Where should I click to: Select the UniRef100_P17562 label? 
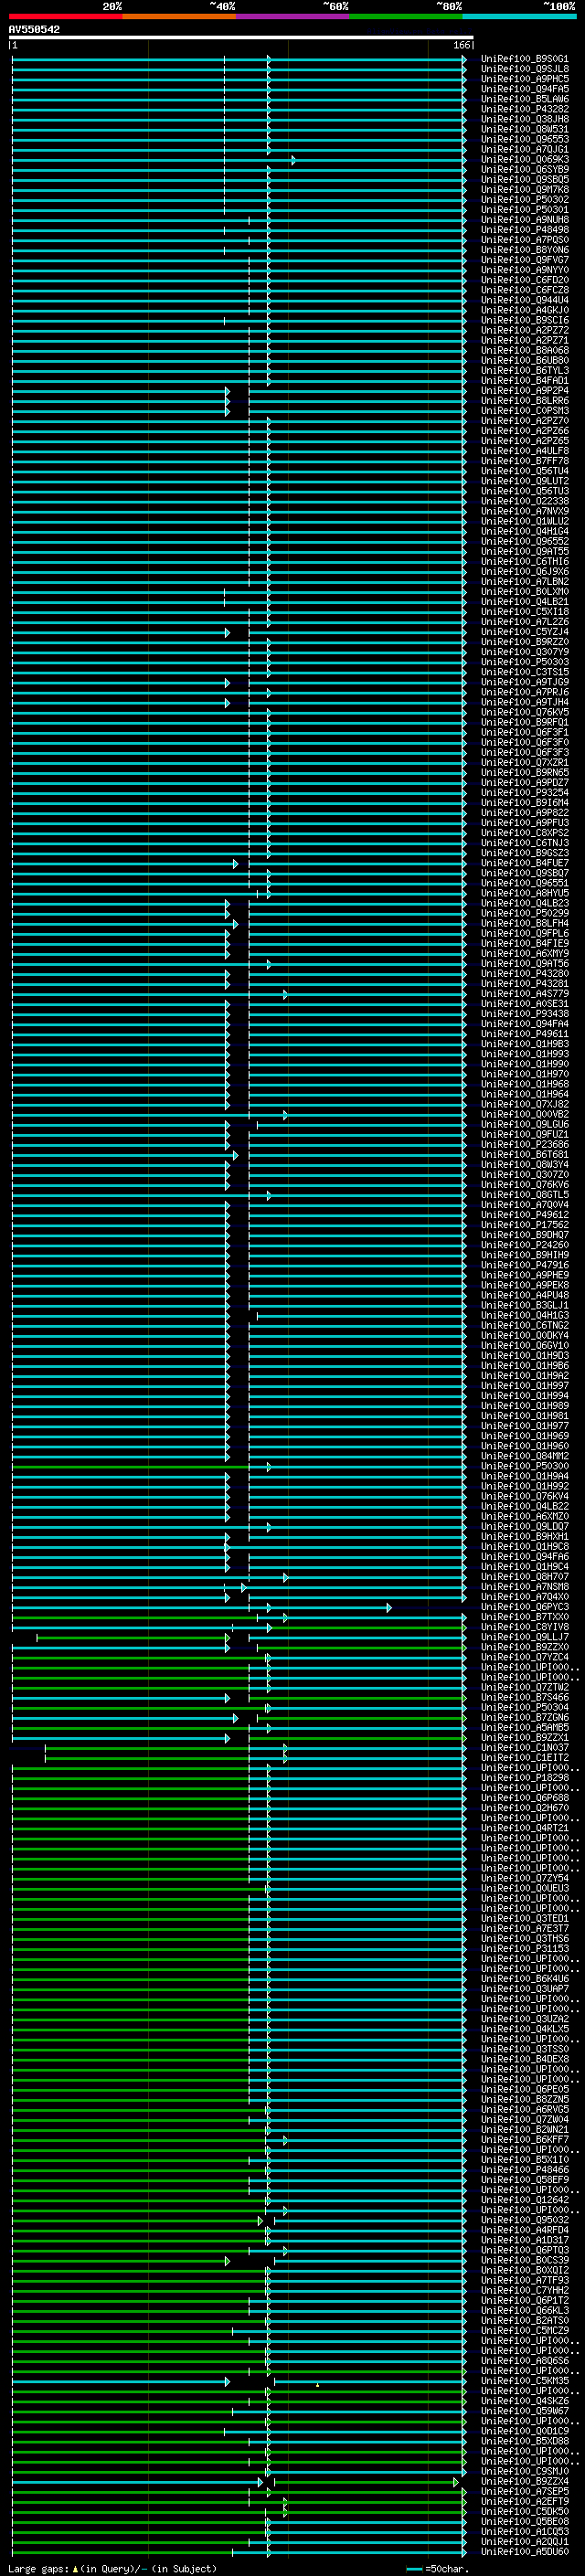(524, 1225)
